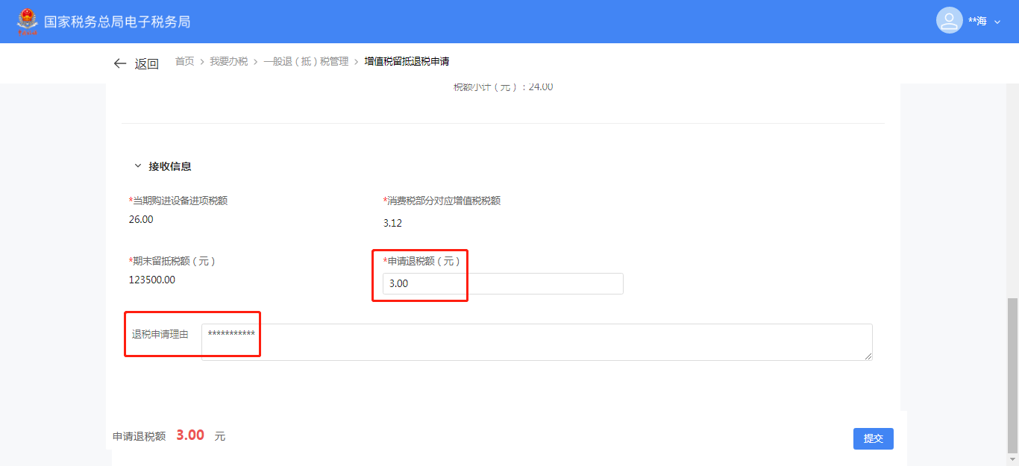Open 我要办税 breadcrumb item
Screen dimensions: 1019x466
click(228, 62)
